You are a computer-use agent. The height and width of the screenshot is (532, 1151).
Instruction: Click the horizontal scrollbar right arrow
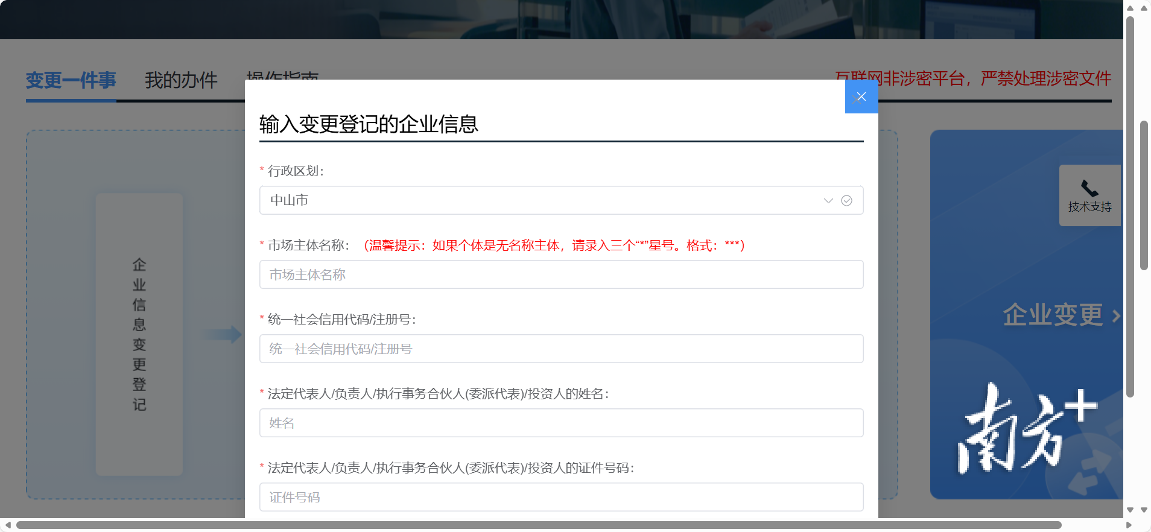click(1129, 525)
